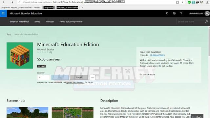The image size is (210, 118).
Task: Click the In private store text
Action: coord(147,74)
